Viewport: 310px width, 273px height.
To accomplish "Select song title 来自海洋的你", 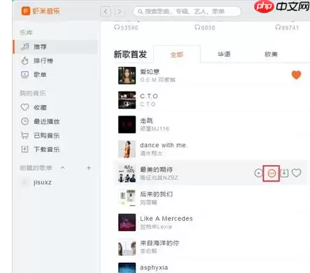I will click(x=159, y=243).
